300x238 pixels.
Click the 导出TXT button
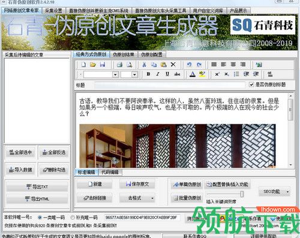pos(37,187)
